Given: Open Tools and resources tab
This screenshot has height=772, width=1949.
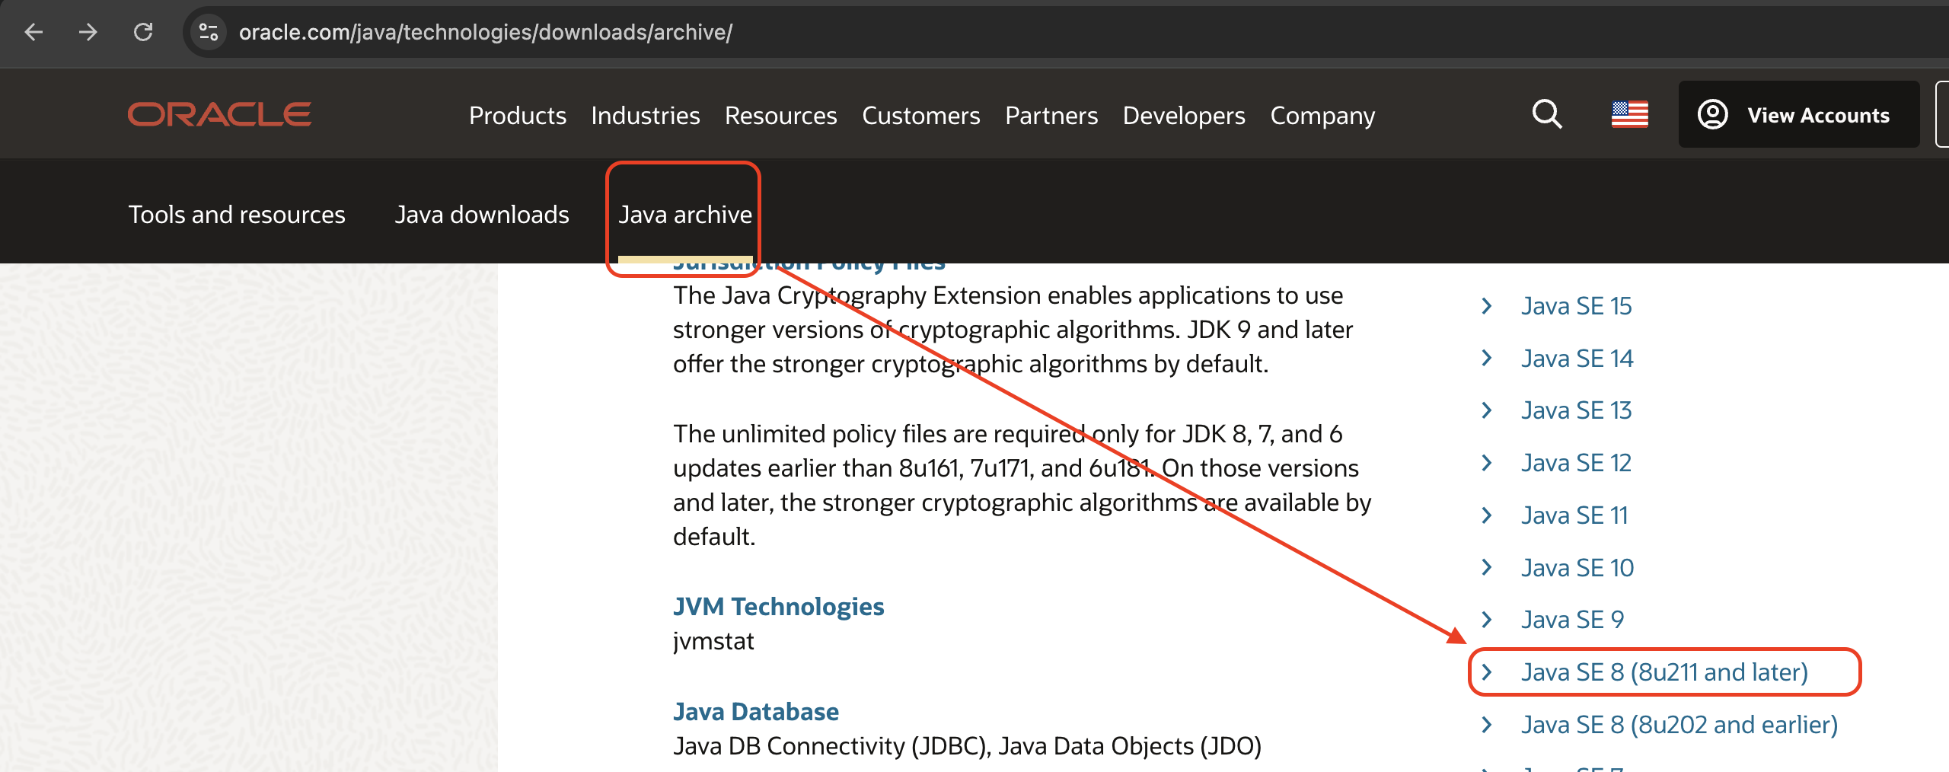Looking at the screenshot, I should click(236, 215).
